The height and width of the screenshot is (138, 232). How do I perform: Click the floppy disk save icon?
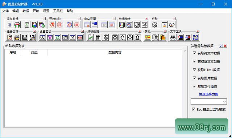click(x=25, y=37)
